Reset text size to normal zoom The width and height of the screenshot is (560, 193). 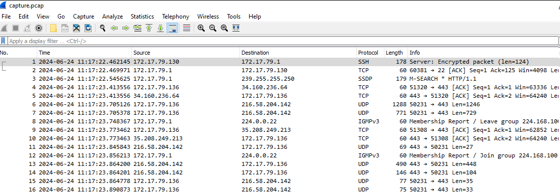pyautogui.click(x=224, y=28)
